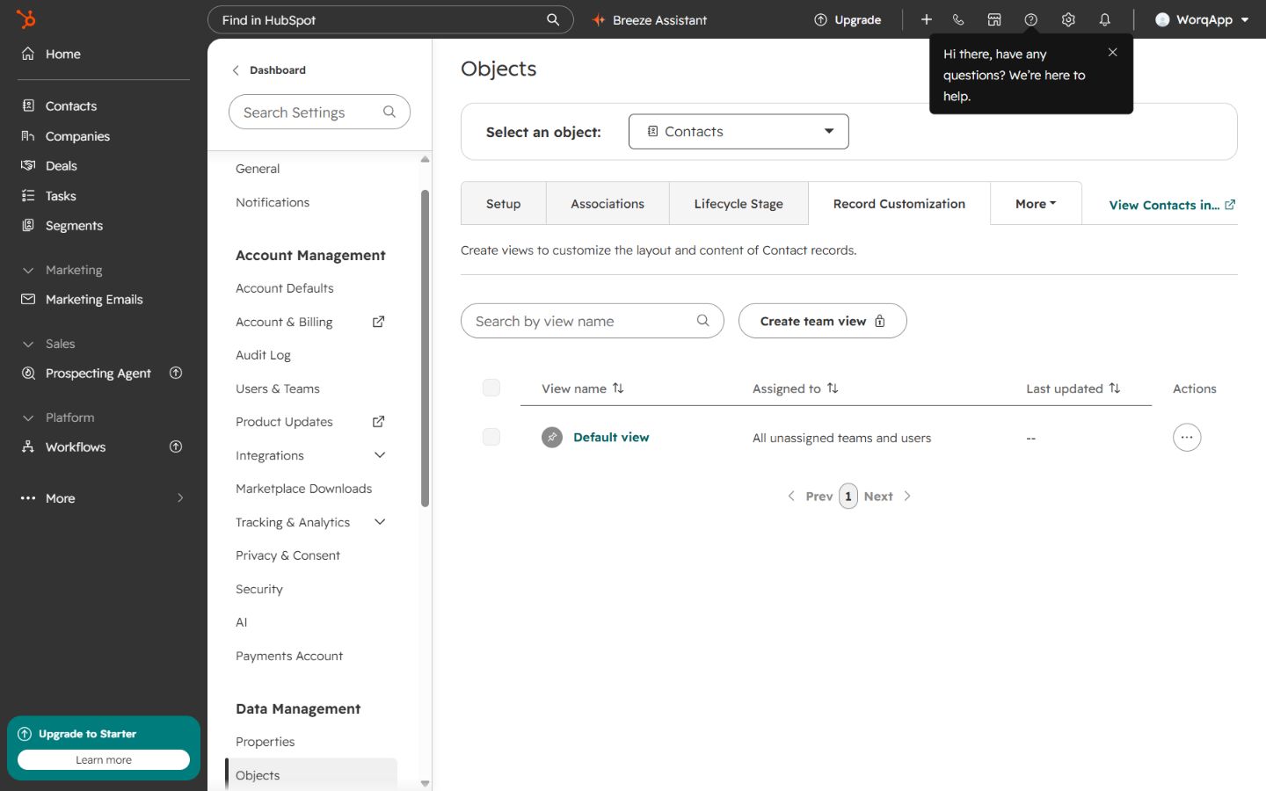The height and width of the screenshot is (791, 1266).
Task: Open the WorqApp account menu
Action: (1202, 19)
